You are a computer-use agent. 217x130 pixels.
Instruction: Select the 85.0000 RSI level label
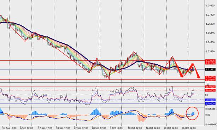(210, 87)
